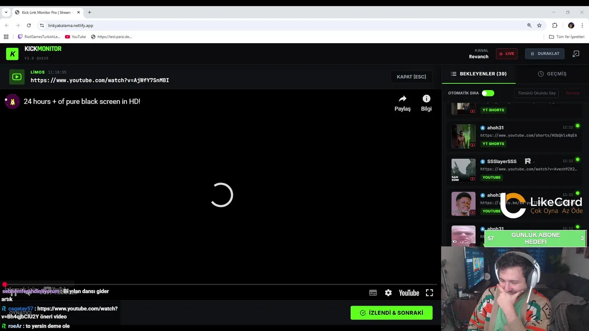Close the player with Kapat [ESC]
The width and height of the screenshot is (589, 331).
[411, 77]
